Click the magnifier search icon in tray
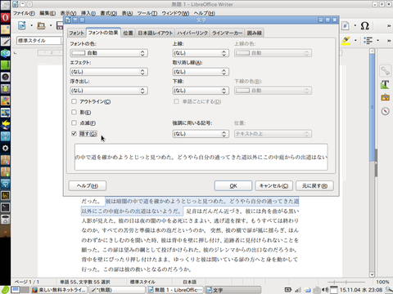The image size is (393, 294). tap(389, 290)
